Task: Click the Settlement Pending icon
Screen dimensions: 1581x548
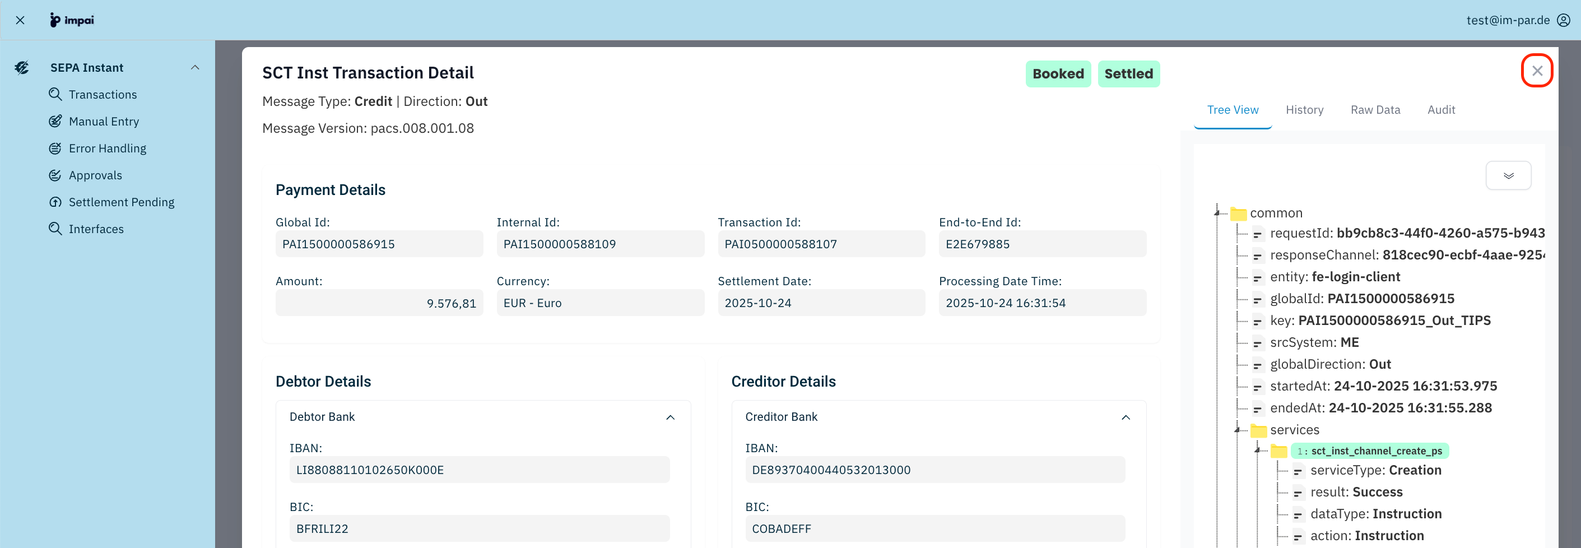Action: (x=55, y=202)
